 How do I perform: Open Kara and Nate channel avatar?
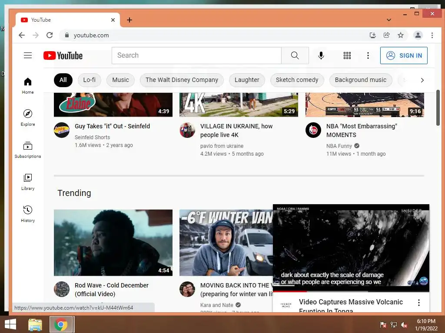[x=187, y=289]
